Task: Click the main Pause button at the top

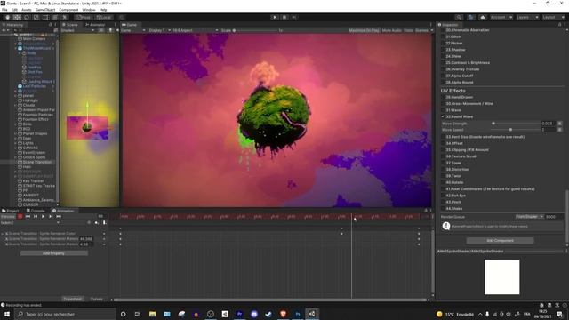Action: (284, 17)
